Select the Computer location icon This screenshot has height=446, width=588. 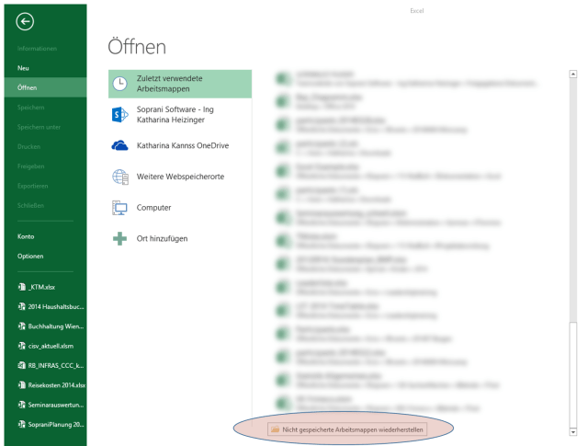coord(119,208)
